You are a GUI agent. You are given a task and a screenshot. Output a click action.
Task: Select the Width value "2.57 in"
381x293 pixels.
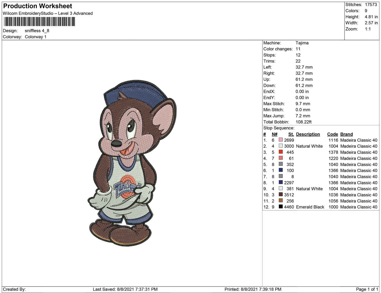(371, 23)
